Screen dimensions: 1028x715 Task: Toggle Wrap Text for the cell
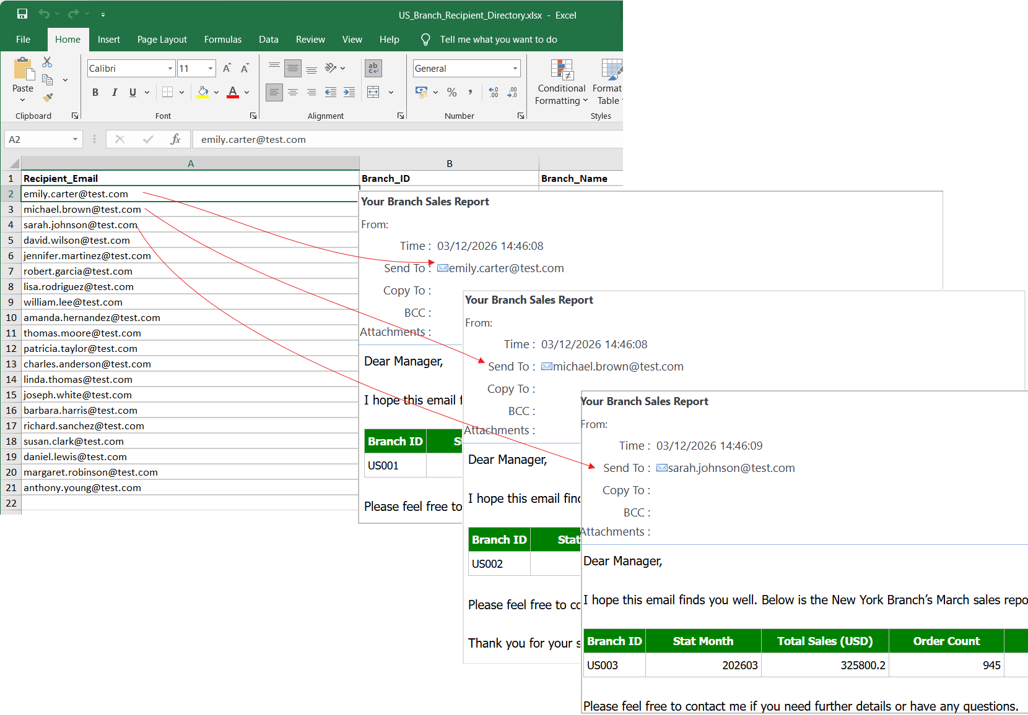(x=373, y=68)
